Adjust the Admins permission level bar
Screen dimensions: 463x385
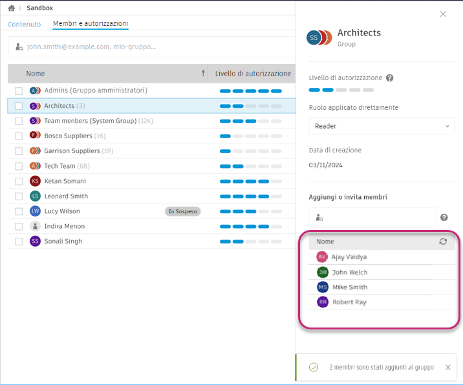click(x=251, y=91)
